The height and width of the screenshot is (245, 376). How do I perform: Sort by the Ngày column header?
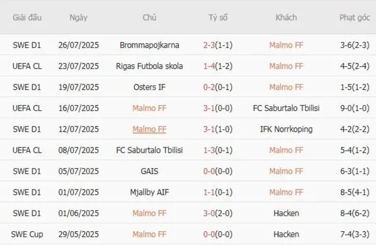pyautogui.click(x=79, y=17)
